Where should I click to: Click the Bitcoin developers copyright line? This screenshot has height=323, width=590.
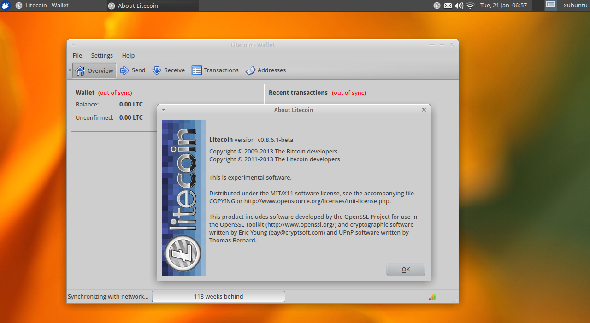(273, 152)
